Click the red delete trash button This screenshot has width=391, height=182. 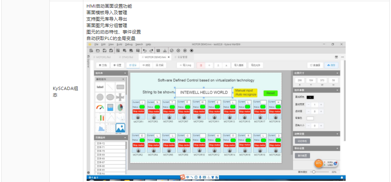pos(201,65)
